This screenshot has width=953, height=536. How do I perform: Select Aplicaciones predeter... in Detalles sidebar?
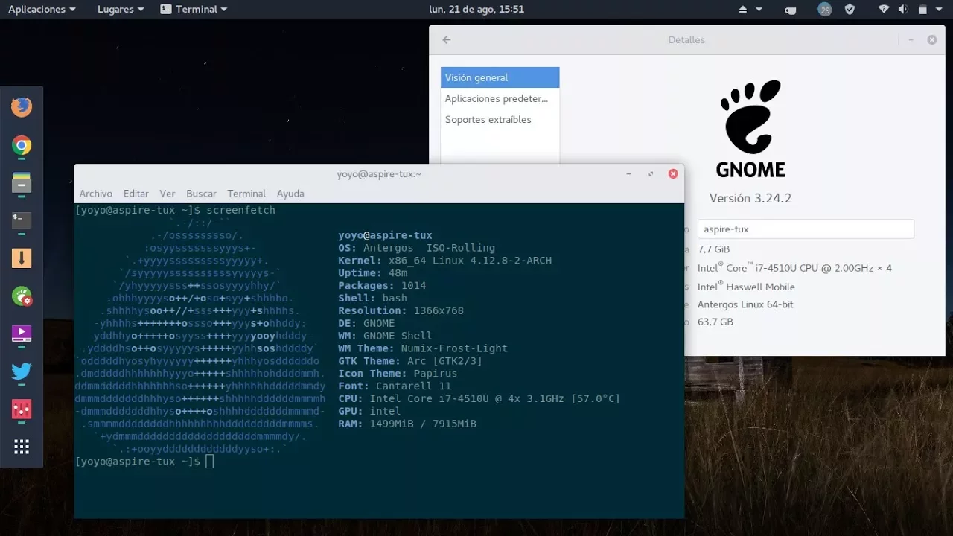[x=500, y=98]
